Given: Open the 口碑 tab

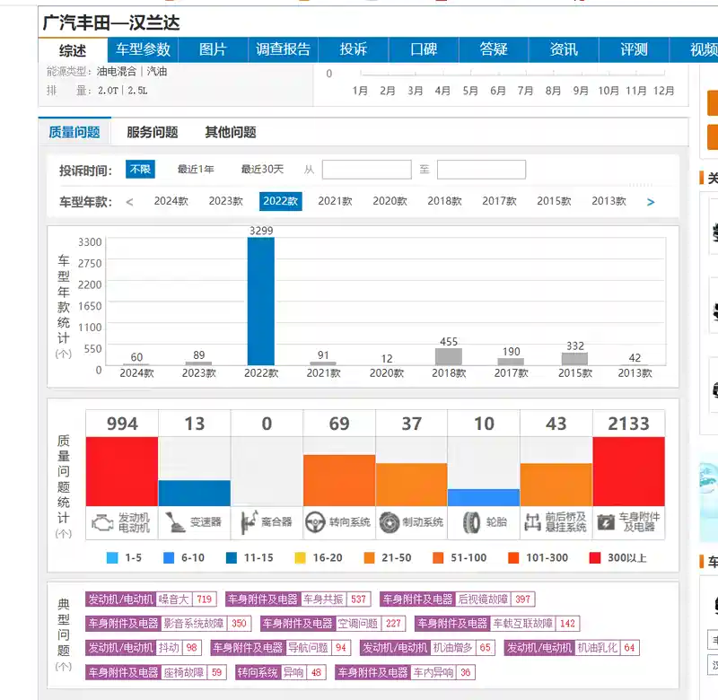Looking at the screenshot, I should click(424, 49).
